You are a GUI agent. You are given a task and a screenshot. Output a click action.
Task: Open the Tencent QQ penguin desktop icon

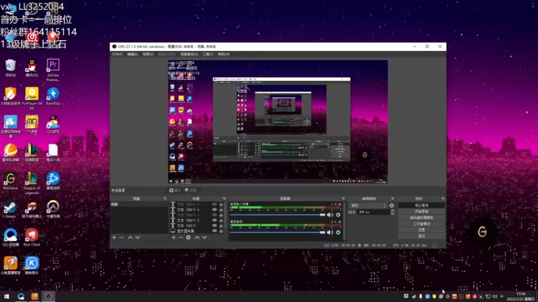(32, 68)
